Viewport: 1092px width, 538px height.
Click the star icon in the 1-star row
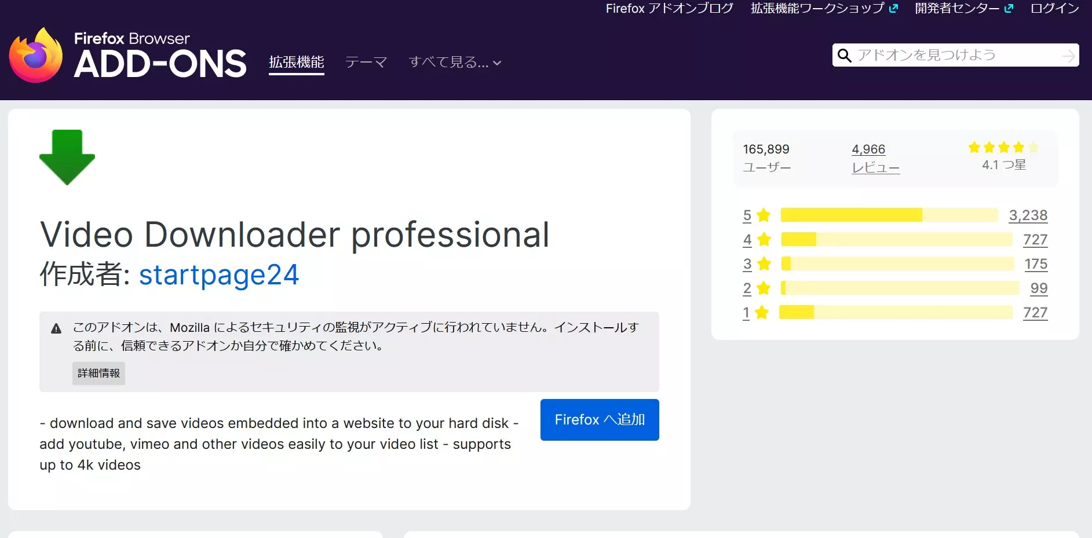click(x=762, y=313)
